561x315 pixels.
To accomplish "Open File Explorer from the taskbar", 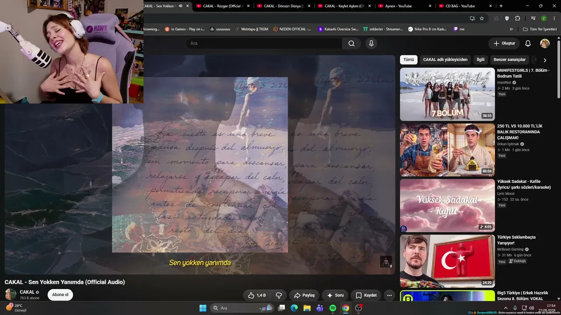I will [x=307, y=308].
